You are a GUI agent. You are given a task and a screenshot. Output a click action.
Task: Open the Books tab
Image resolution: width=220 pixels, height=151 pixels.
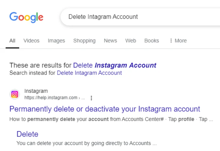151,41
